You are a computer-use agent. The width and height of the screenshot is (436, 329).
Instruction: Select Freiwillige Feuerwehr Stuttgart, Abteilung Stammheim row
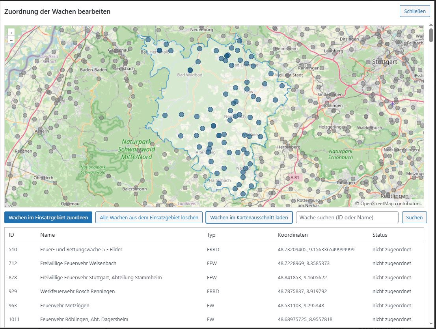(214, 277)
